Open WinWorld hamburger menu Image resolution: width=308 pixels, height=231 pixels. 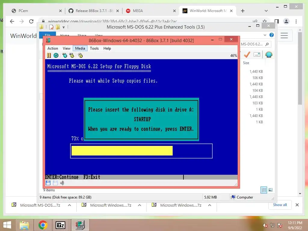(x=284, y=35)
